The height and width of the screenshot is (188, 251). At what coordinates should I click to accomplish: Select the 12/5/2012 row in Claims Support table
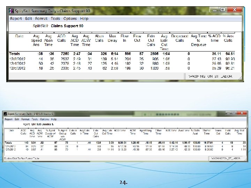pos(122,68)
